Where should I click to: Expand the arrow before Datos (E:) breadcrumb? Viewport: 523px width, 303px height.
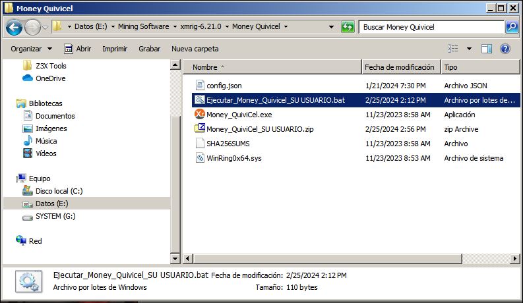(x=69, y=26)
